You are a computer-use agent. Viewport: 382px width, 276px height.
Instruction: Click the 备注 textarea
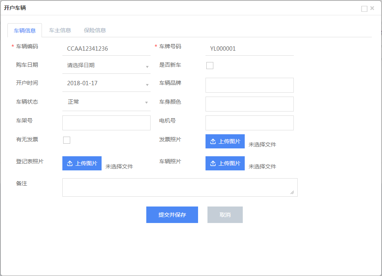click(x=180, y=187)
